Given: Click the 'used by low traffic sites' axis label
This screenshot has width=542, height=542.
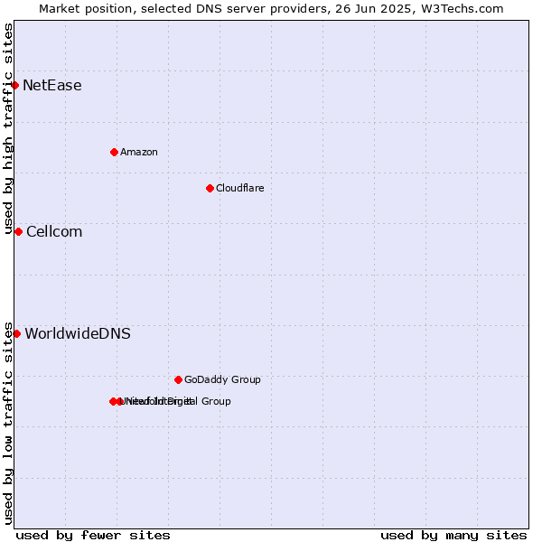Looking at the screenshot, I should pyautogui.click(x=8, y=424).
